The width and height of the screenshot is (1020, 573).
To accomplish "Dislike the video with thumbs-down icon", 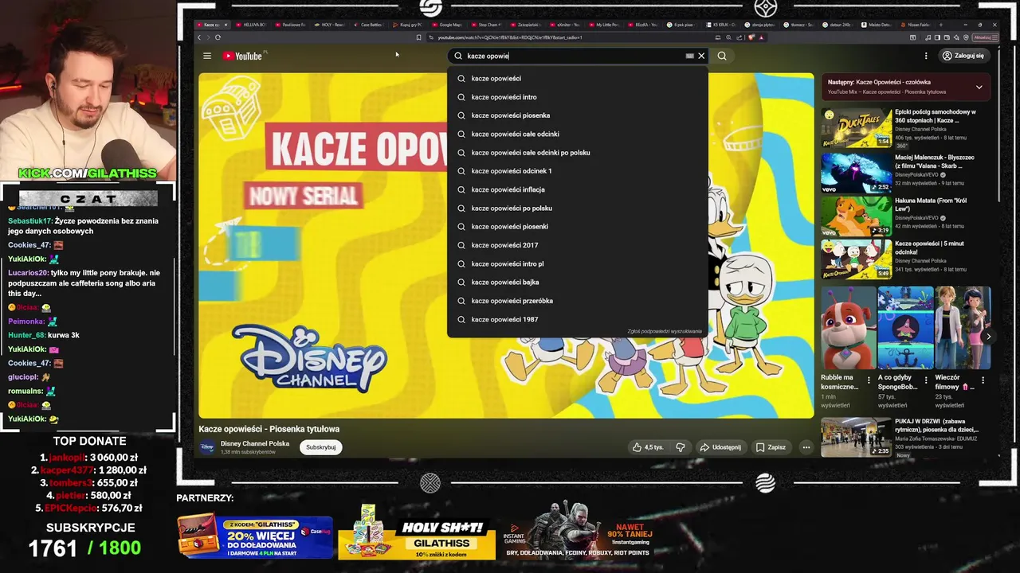I will point(681,447).
